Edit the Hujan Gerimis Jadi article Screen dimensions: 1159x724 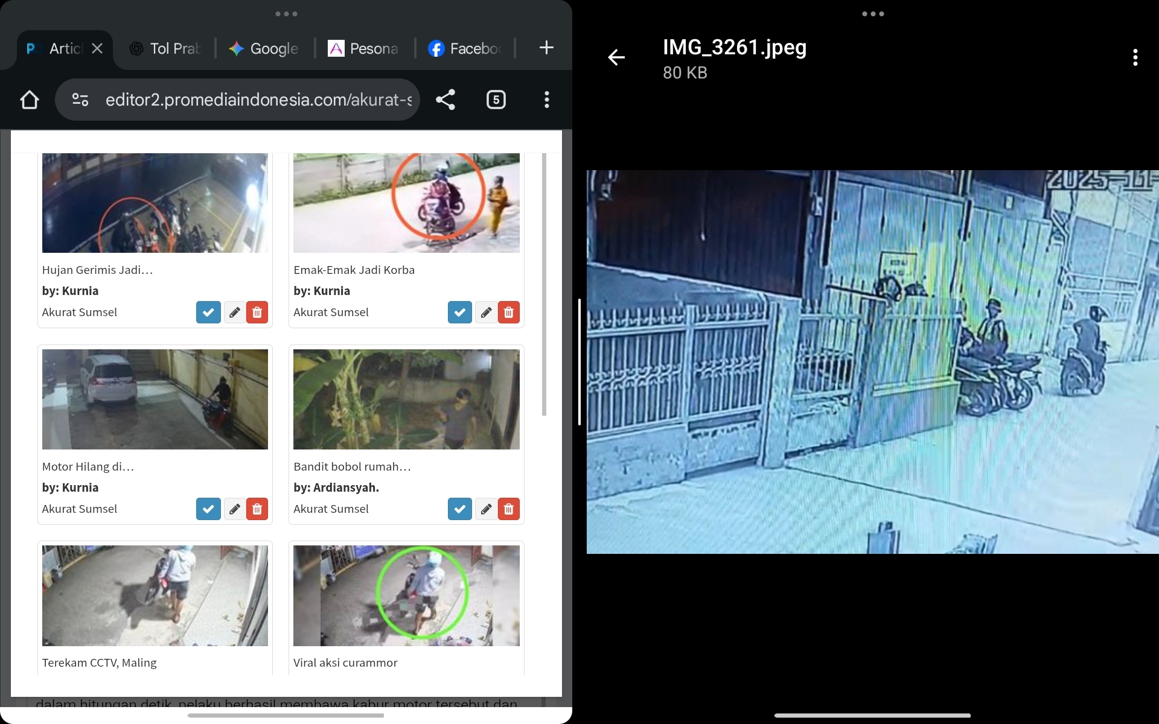point(235,313)
